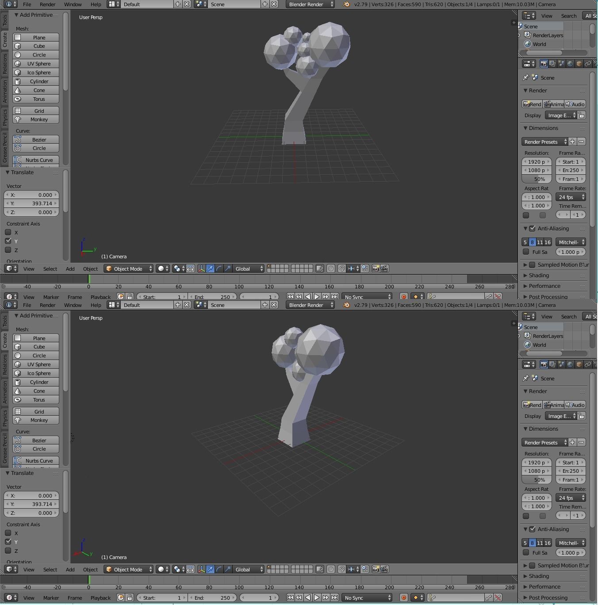Open File menu in top window
The height and width of the screenshot is (605, 598).
point(27,4)
